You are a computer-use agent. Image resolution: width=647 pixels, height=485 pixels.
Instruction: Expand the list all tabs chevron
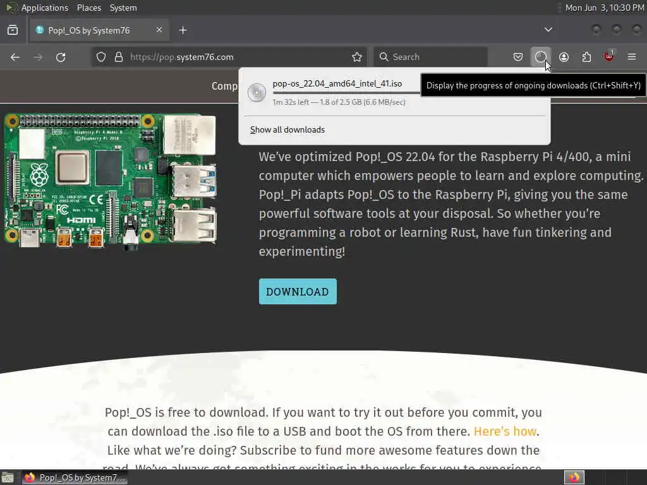coord(548,30)
